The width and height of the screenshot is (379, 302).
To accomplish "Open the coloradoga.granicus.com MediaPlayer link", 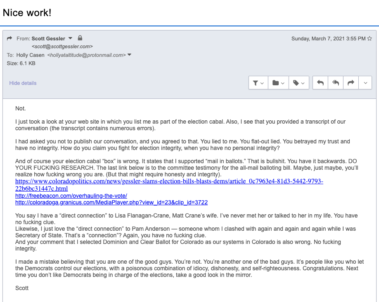I will [x=111, y=202].
